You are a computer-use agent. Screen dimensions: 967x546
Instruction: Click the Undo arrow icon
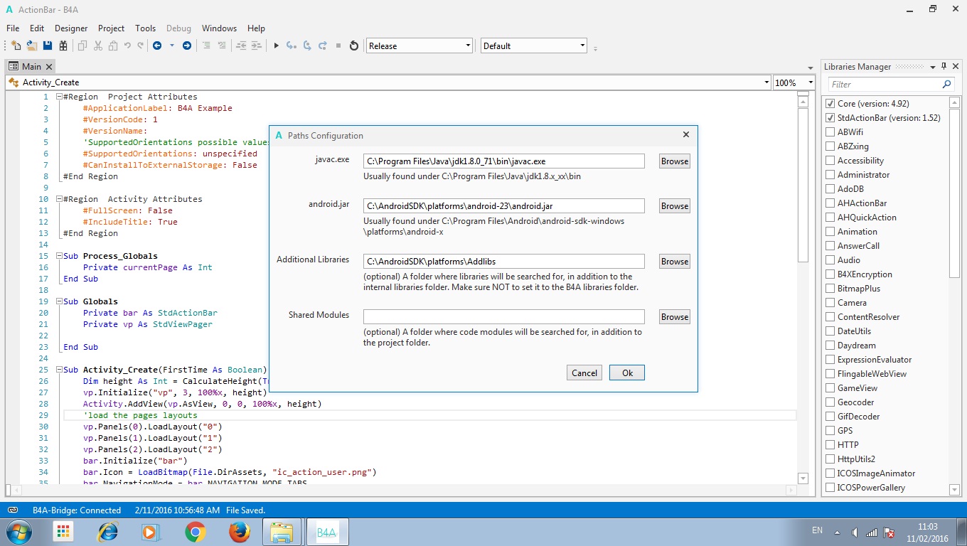click(127, 45)
